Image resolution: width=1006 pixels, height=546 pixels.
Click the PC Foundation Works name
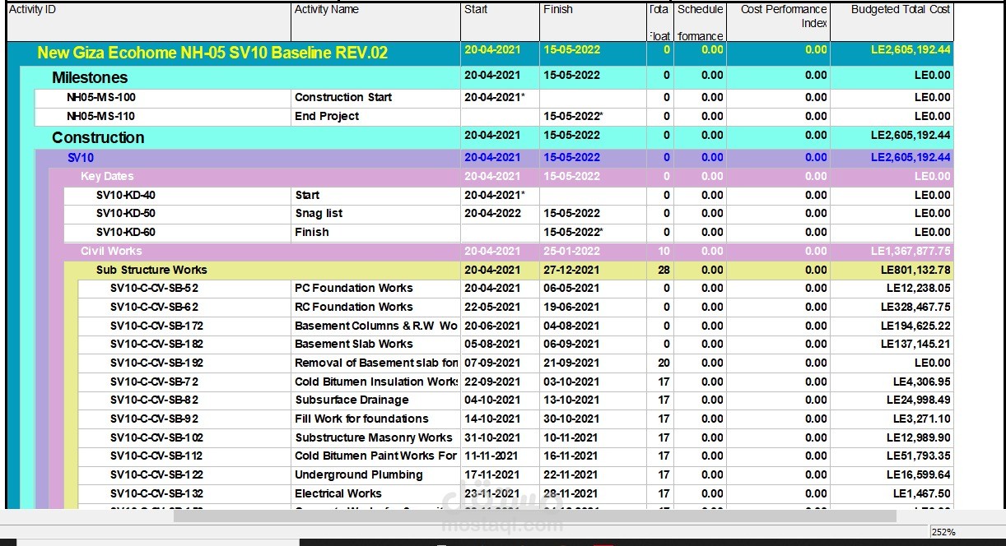point(354,288)
